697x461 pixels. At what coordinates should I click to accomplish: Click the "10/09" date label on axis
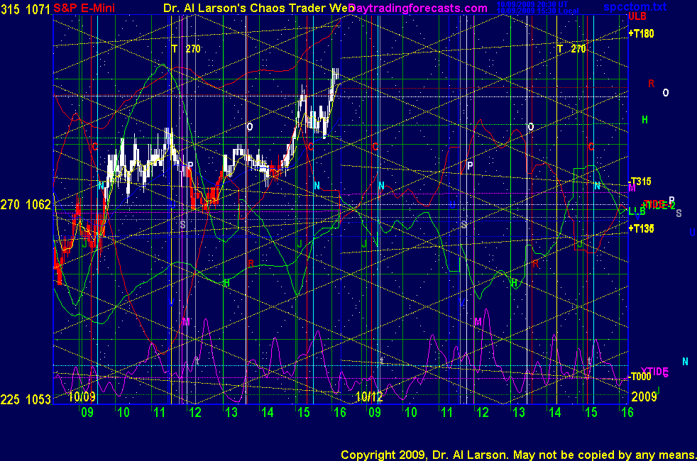(82, 396)
